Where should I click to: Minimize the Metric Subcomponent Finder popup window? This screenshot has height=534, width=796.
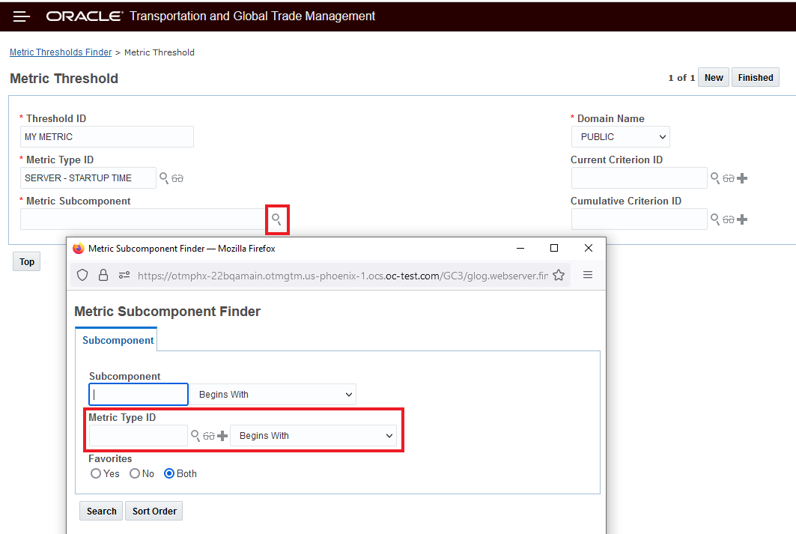(x=520, y=248)
